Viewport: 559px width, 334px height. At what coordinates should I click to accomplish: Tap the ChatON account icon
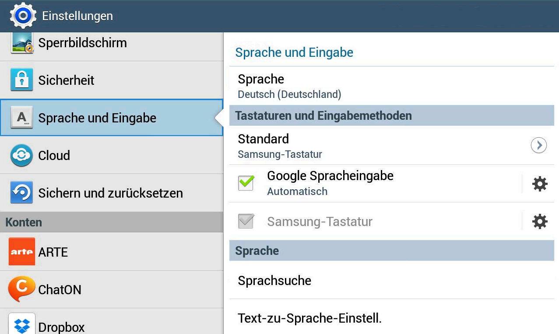tap(22, 289)
